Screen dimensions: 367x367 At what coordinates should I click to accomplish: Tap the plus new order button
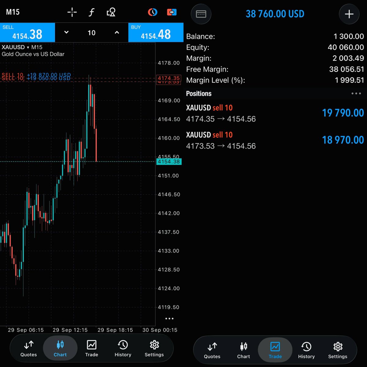(349, 14)
